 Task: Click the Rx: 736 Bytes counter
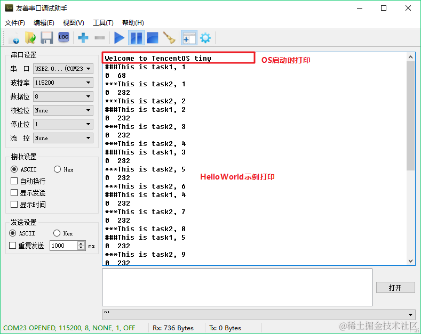point(173,328)
